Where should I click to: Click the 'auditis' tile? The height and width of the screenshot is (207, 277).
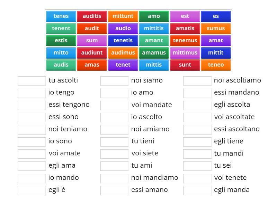click(x=92, y=16)
